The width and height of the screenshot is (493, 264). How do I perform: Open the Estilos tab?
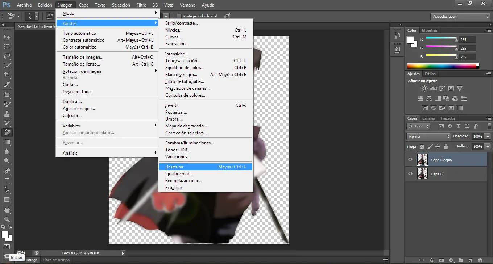click(430, 74)
